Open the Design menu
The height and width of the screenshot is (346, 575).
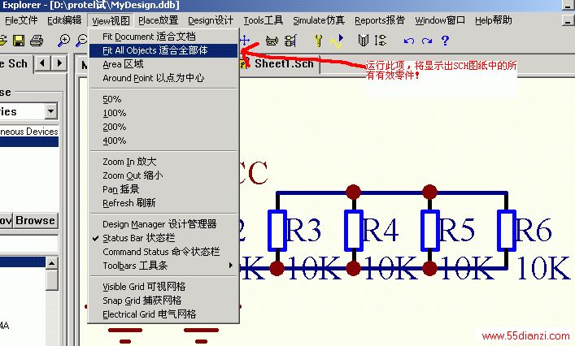click(211, 20)
